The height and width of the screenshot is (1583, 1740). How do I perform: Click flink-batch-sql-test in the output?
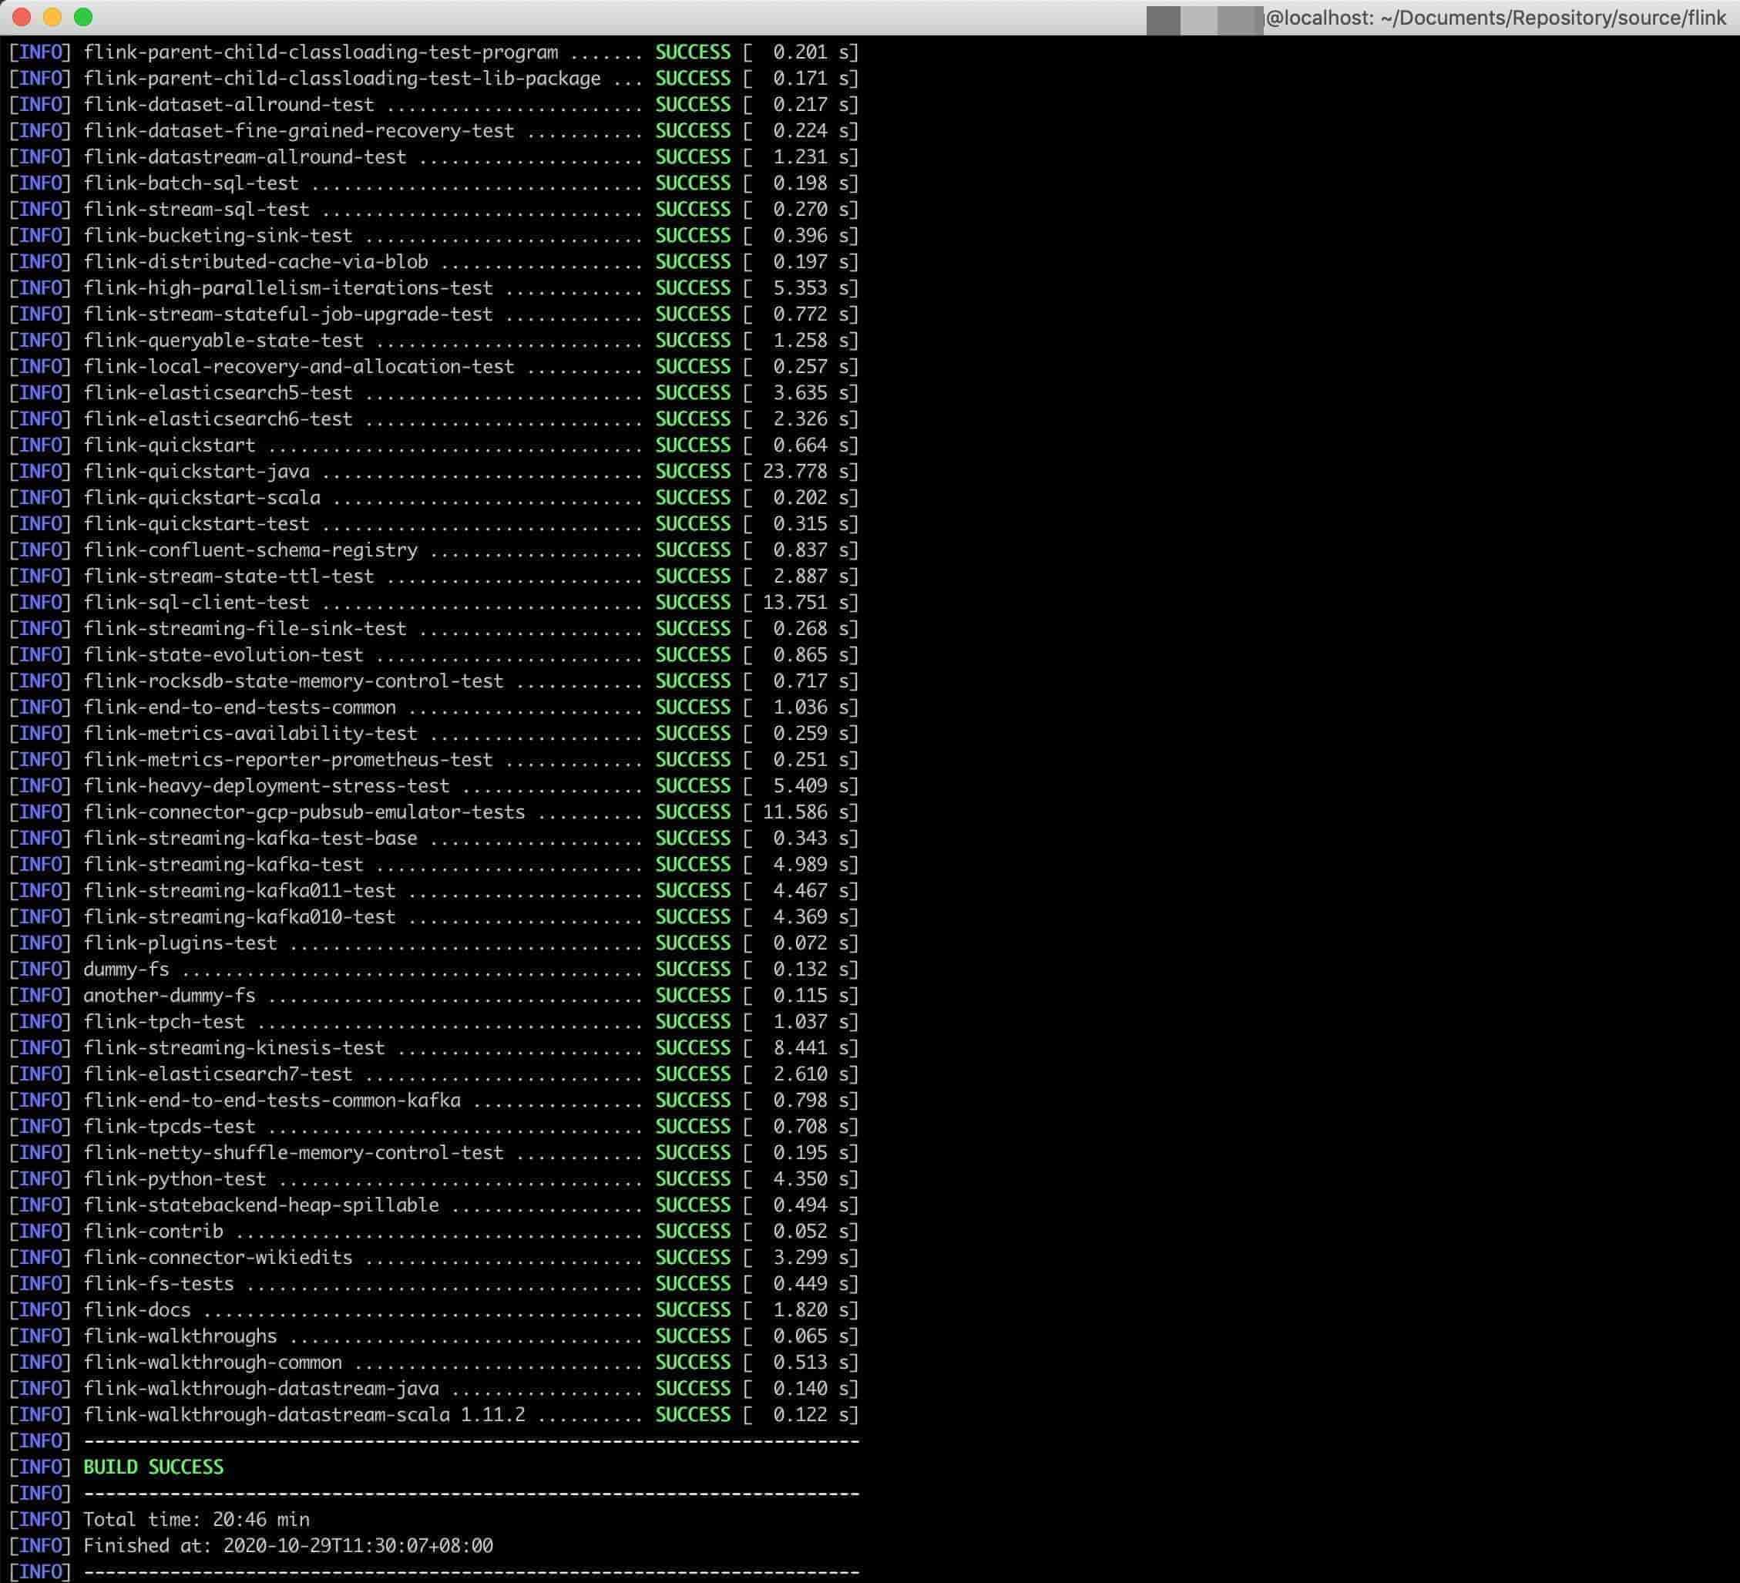[x=191, y=184]
